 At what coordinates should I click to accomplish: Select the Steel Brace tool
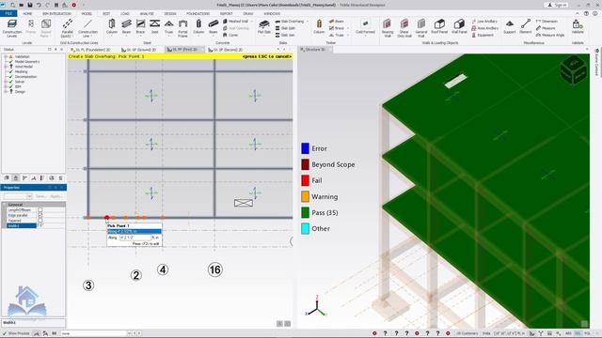tap(140, 27)
